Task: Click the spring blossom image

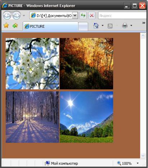Action: click(x=32, y=64)
